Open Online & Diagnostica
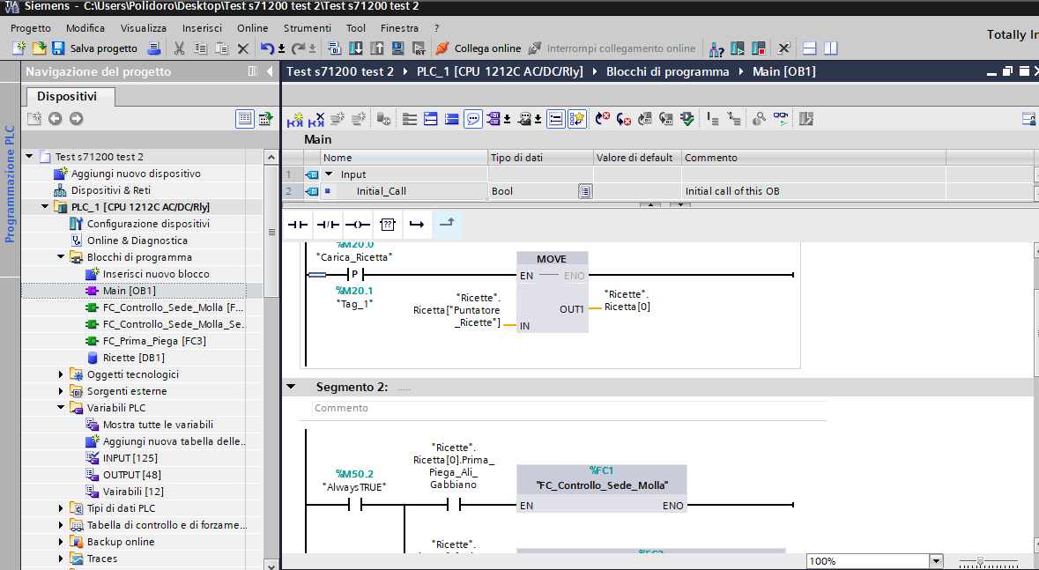 coord(137,241)
